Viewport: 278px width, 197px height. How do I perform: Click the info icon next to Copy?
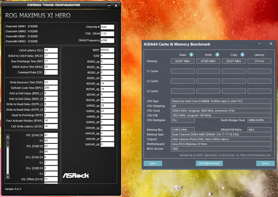click(x=242, y=55)
